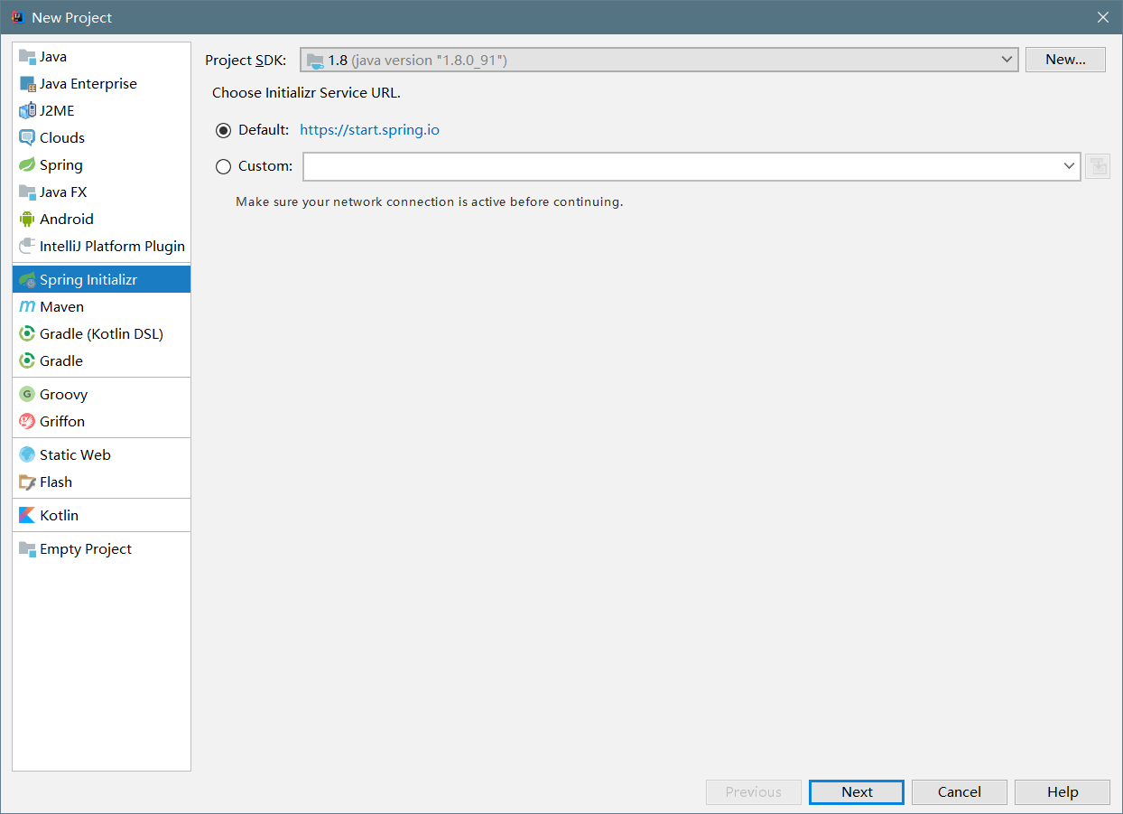This screenshot has width=1123, height=814.
Task: Click the "Gradle" label text
Action: coord(61,361)
